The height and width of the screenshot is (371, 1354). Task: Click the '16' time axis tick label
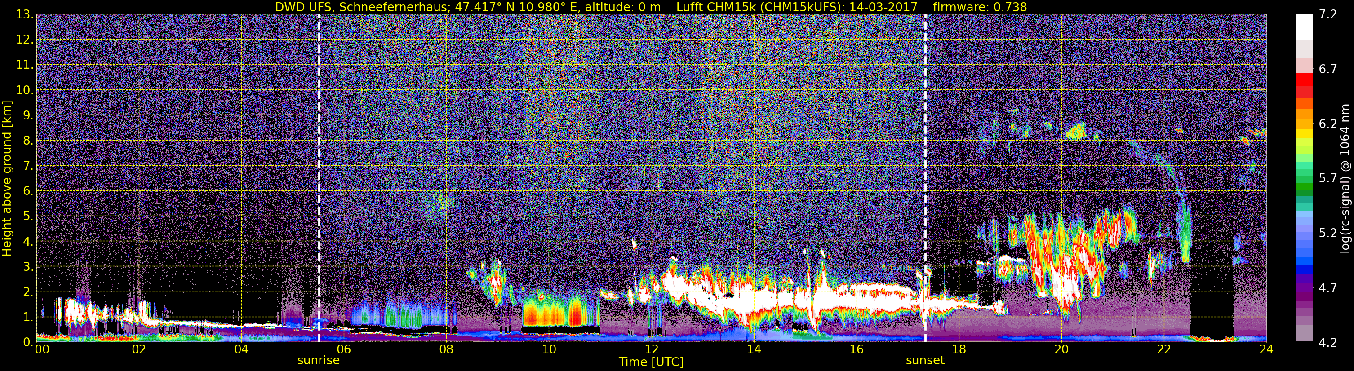click(856, 349)
